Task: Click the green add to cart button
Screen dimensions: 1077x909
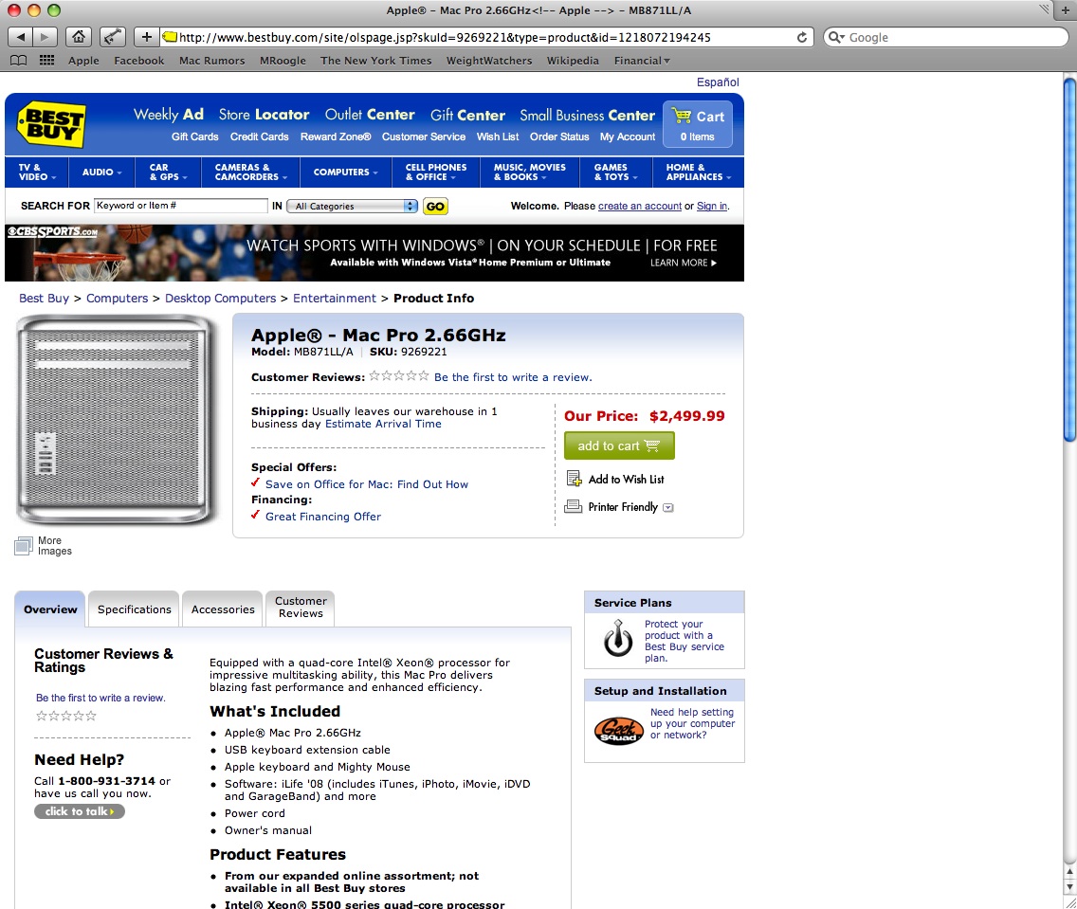Action: [619, 445]
